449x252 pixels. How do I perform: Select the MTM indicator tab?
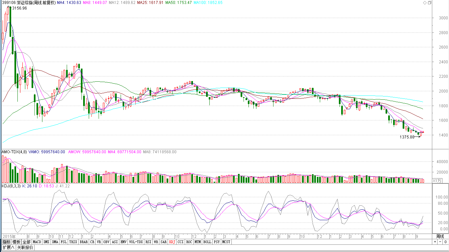[x=198, y=242]
